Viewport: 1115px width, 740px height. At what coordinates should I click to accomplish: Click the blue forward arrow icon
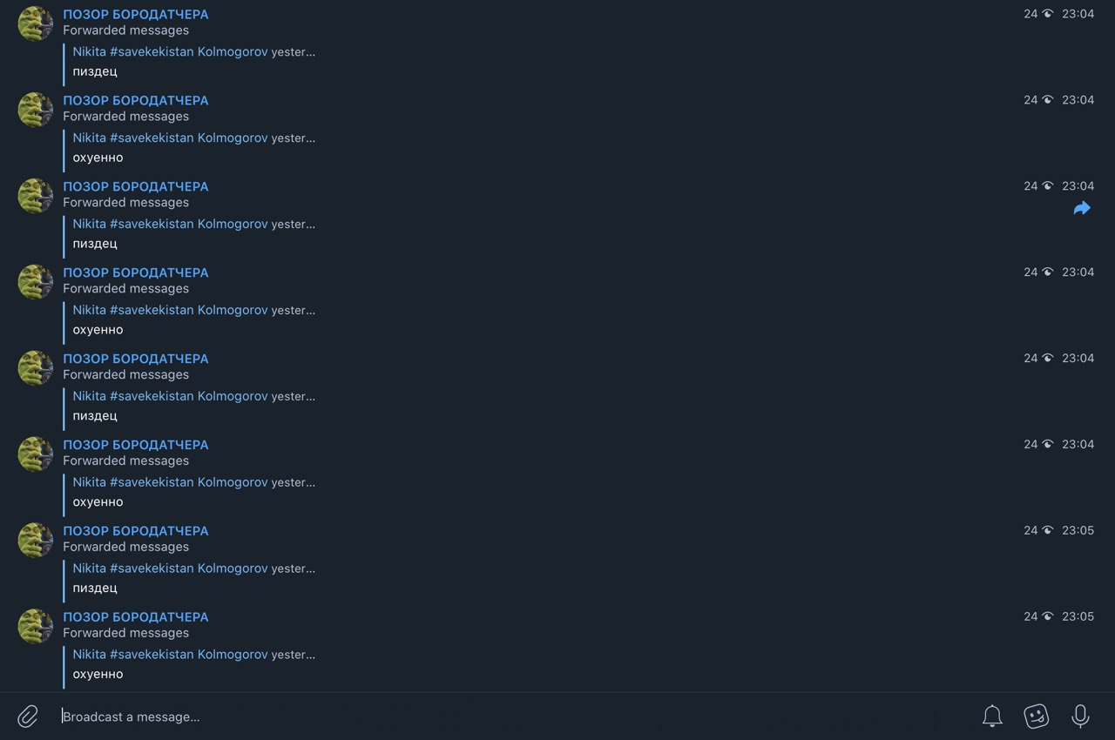[x=1082, y=208]
